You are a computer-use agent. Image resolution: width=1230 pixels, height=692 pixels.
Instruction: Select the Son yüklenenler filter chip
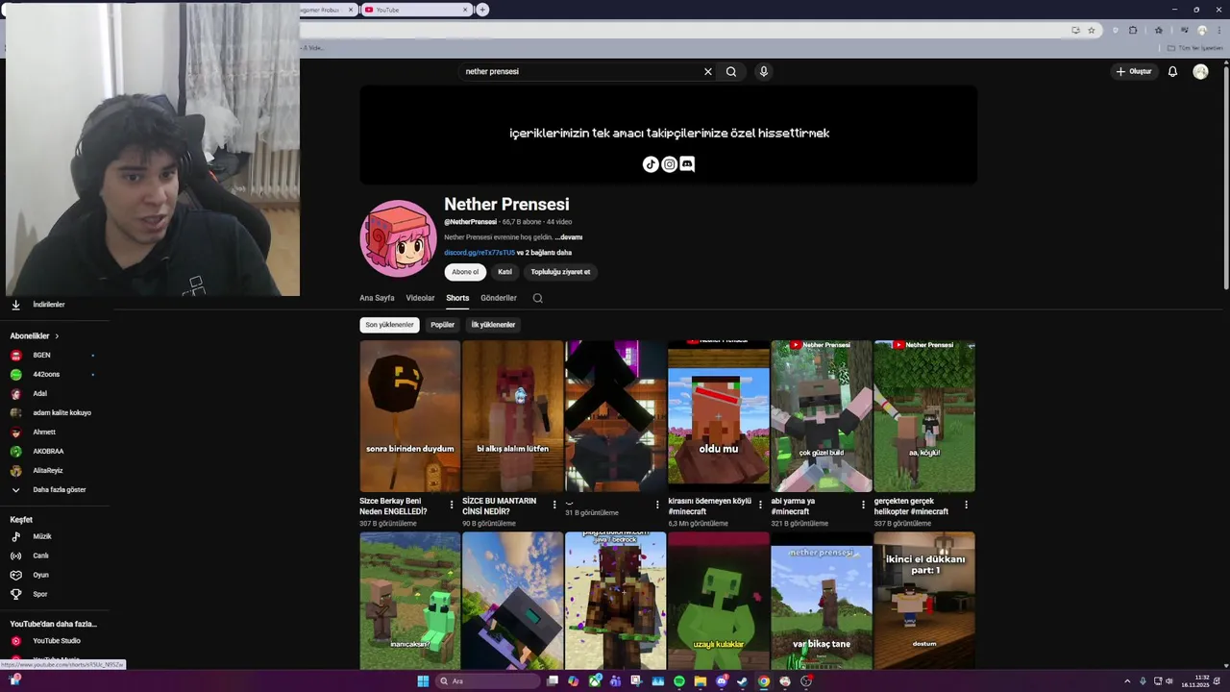[x=389, y=325]
